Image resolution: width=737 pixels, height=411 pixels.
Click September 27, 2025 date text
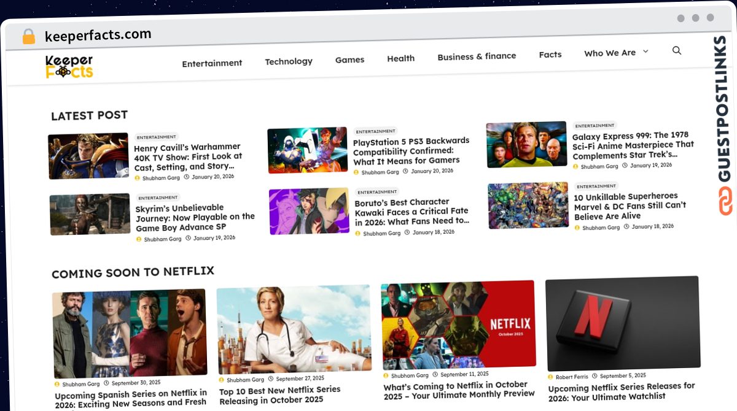[300, 378]
